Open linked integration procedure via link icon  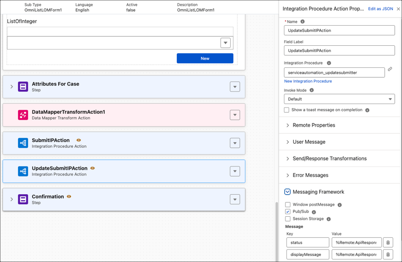[x=390, y=69]
